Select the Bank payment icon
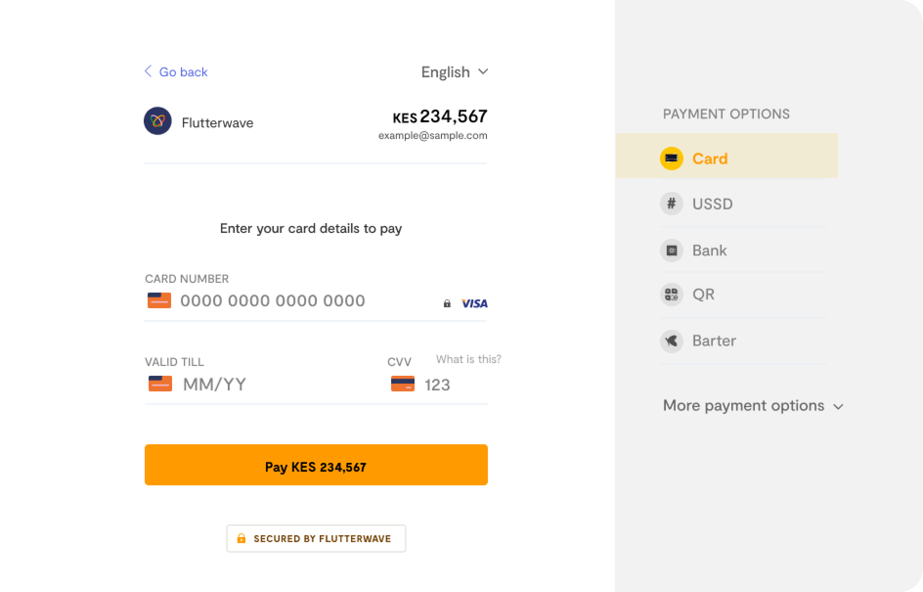Viewport: 923px width, 592px height. point(671,250)
